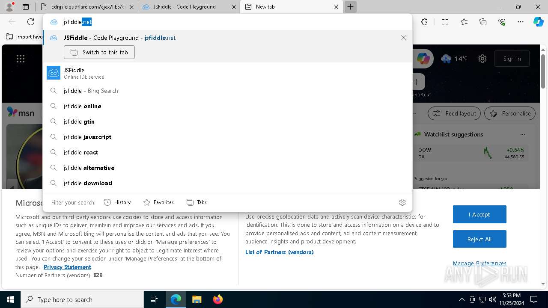Open the volume control tray icon
Viewport: 548px width, 308px height.
(493, 299)
